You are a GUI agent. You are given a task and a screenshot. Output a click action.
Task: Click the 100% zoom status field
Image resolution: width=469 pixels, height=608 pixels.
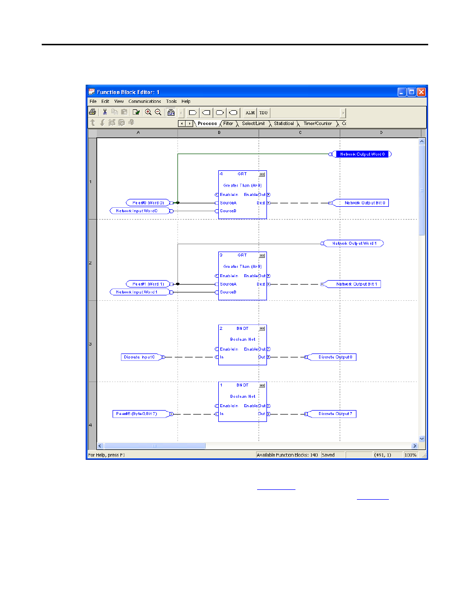pos(410,455)
